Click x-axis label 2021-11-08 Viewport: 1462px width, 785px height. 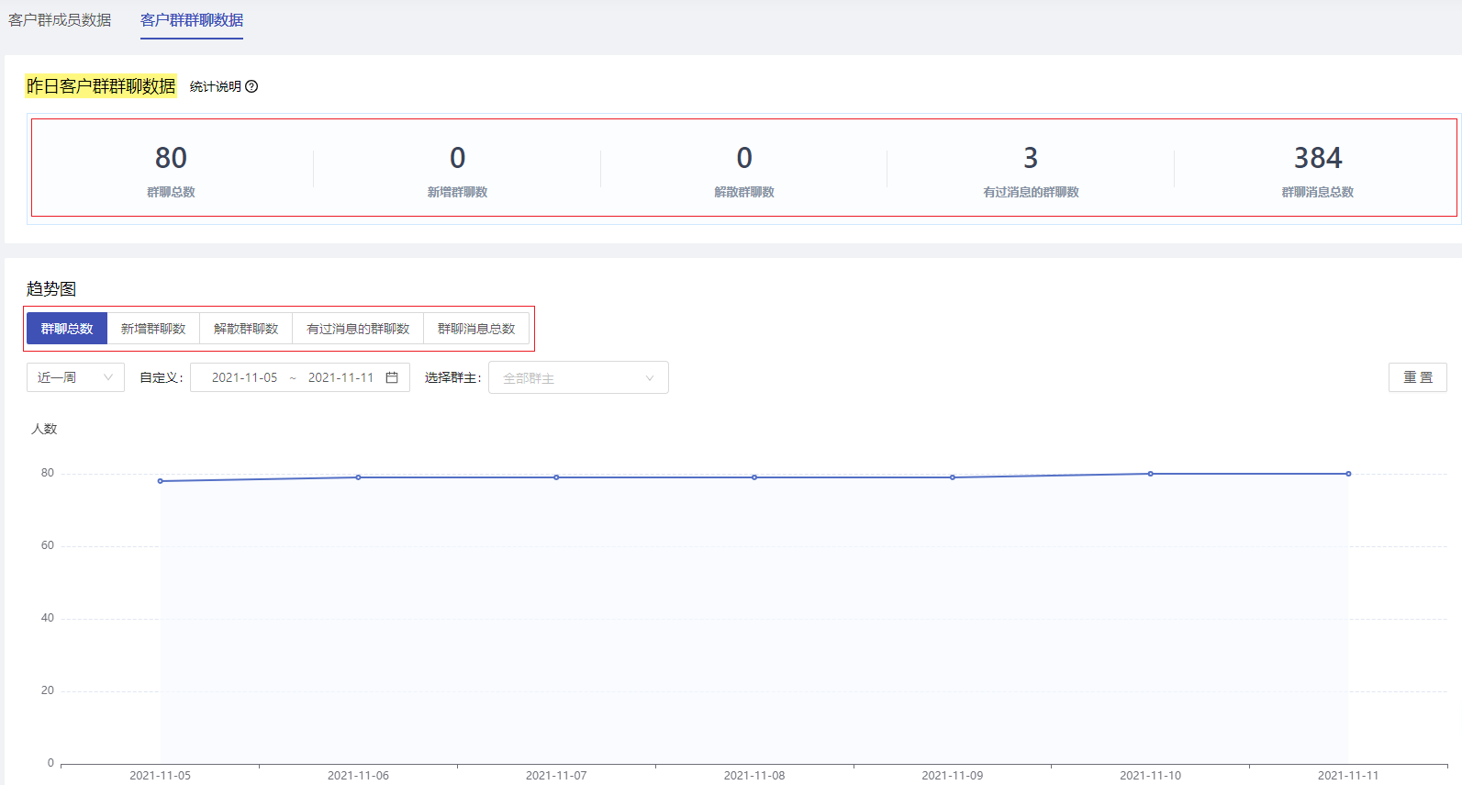[x=754, y=776]
